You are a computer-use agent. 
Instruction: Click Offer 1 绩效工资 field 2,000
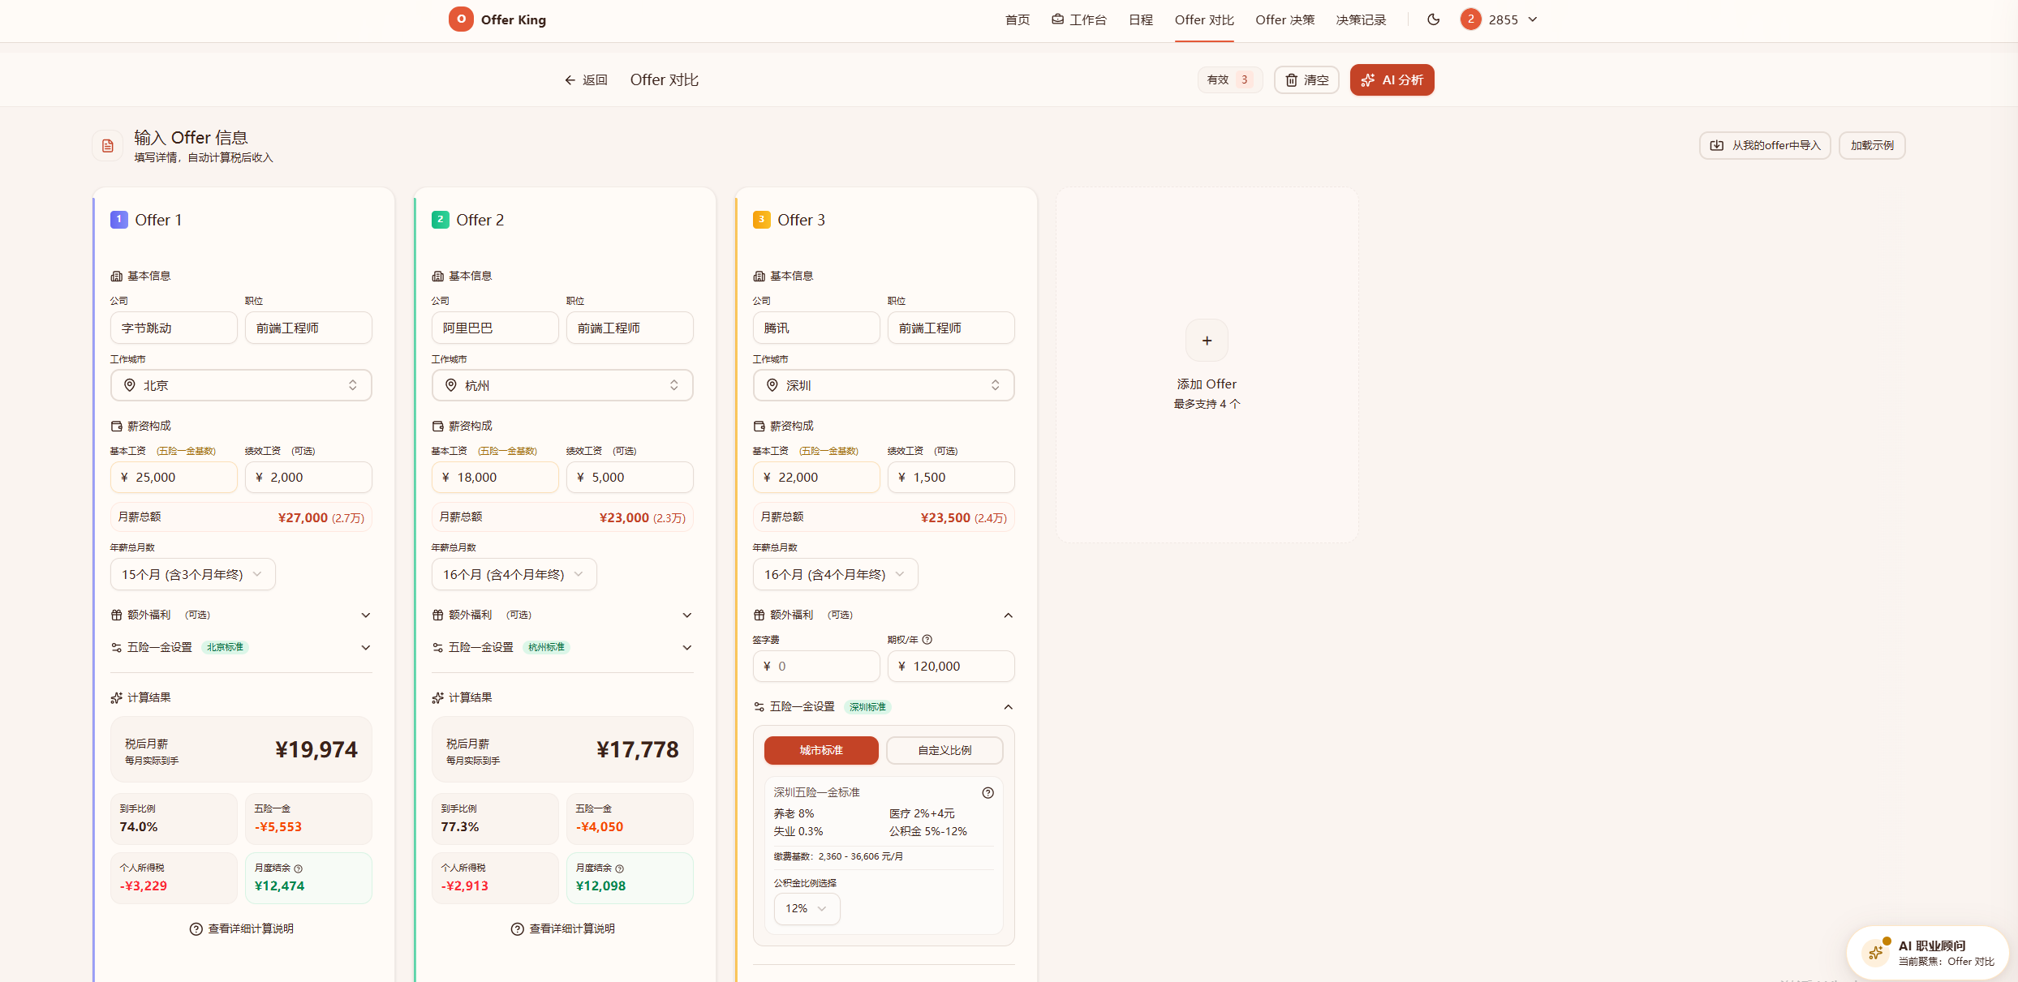coord(308,478)
